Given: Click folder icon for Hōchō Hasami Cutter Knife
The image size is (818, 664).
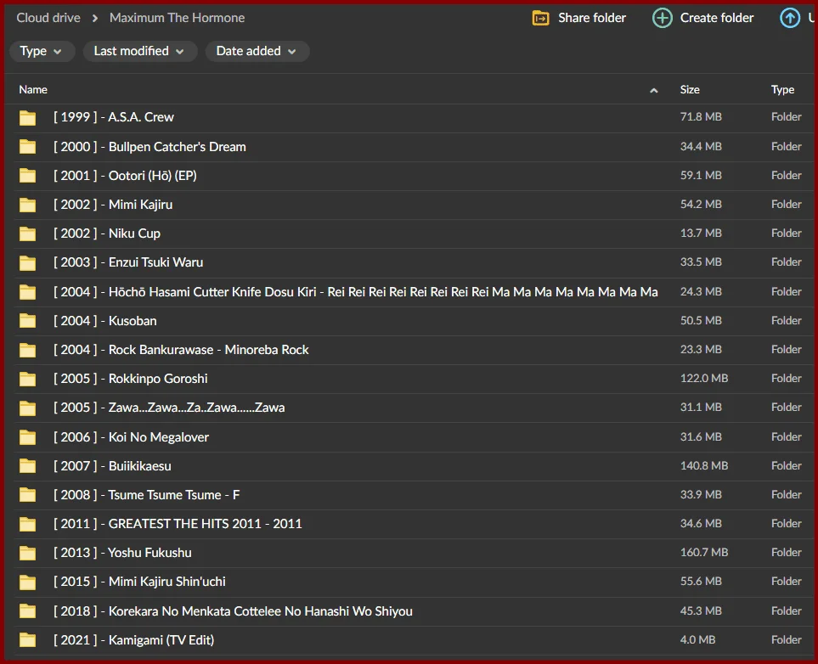Looking at the screenshot, I should point(28,292).
